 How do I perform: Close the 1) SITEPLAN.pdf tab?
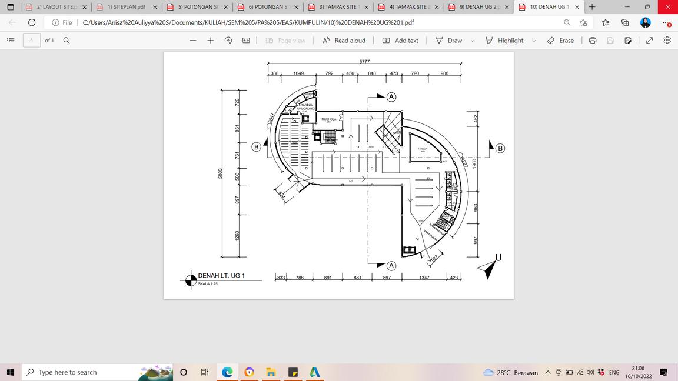tap(155, 7)
